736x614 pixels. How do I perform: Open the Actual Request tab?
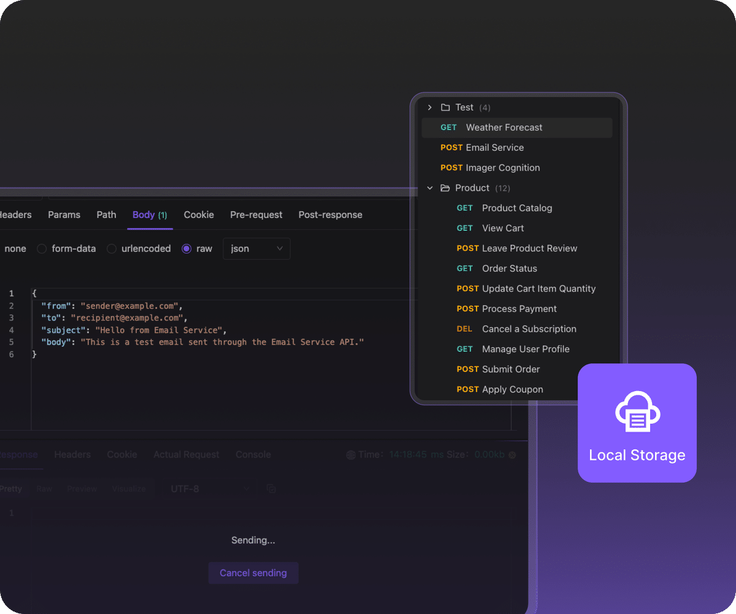tap(186, 454)
